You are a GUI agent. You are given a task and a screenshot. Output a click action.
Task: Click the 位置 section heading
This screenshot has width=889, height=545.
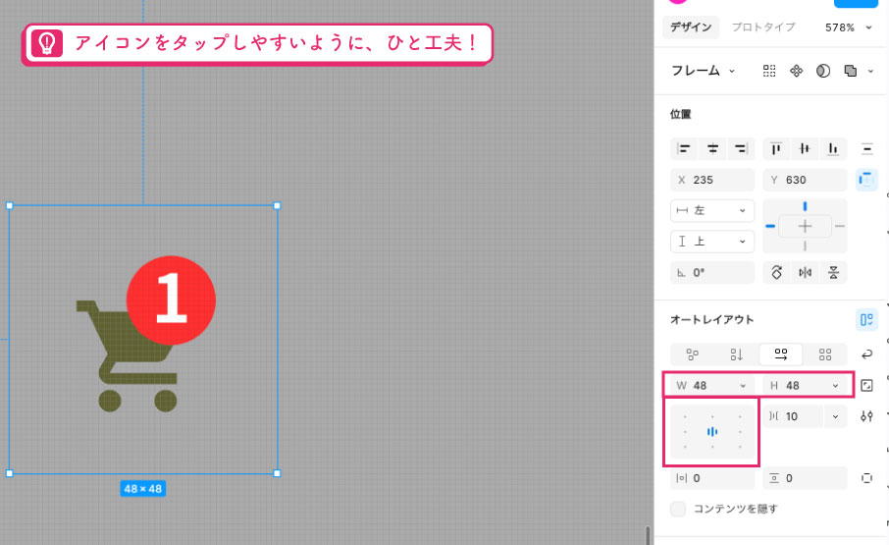coord(680,114)
